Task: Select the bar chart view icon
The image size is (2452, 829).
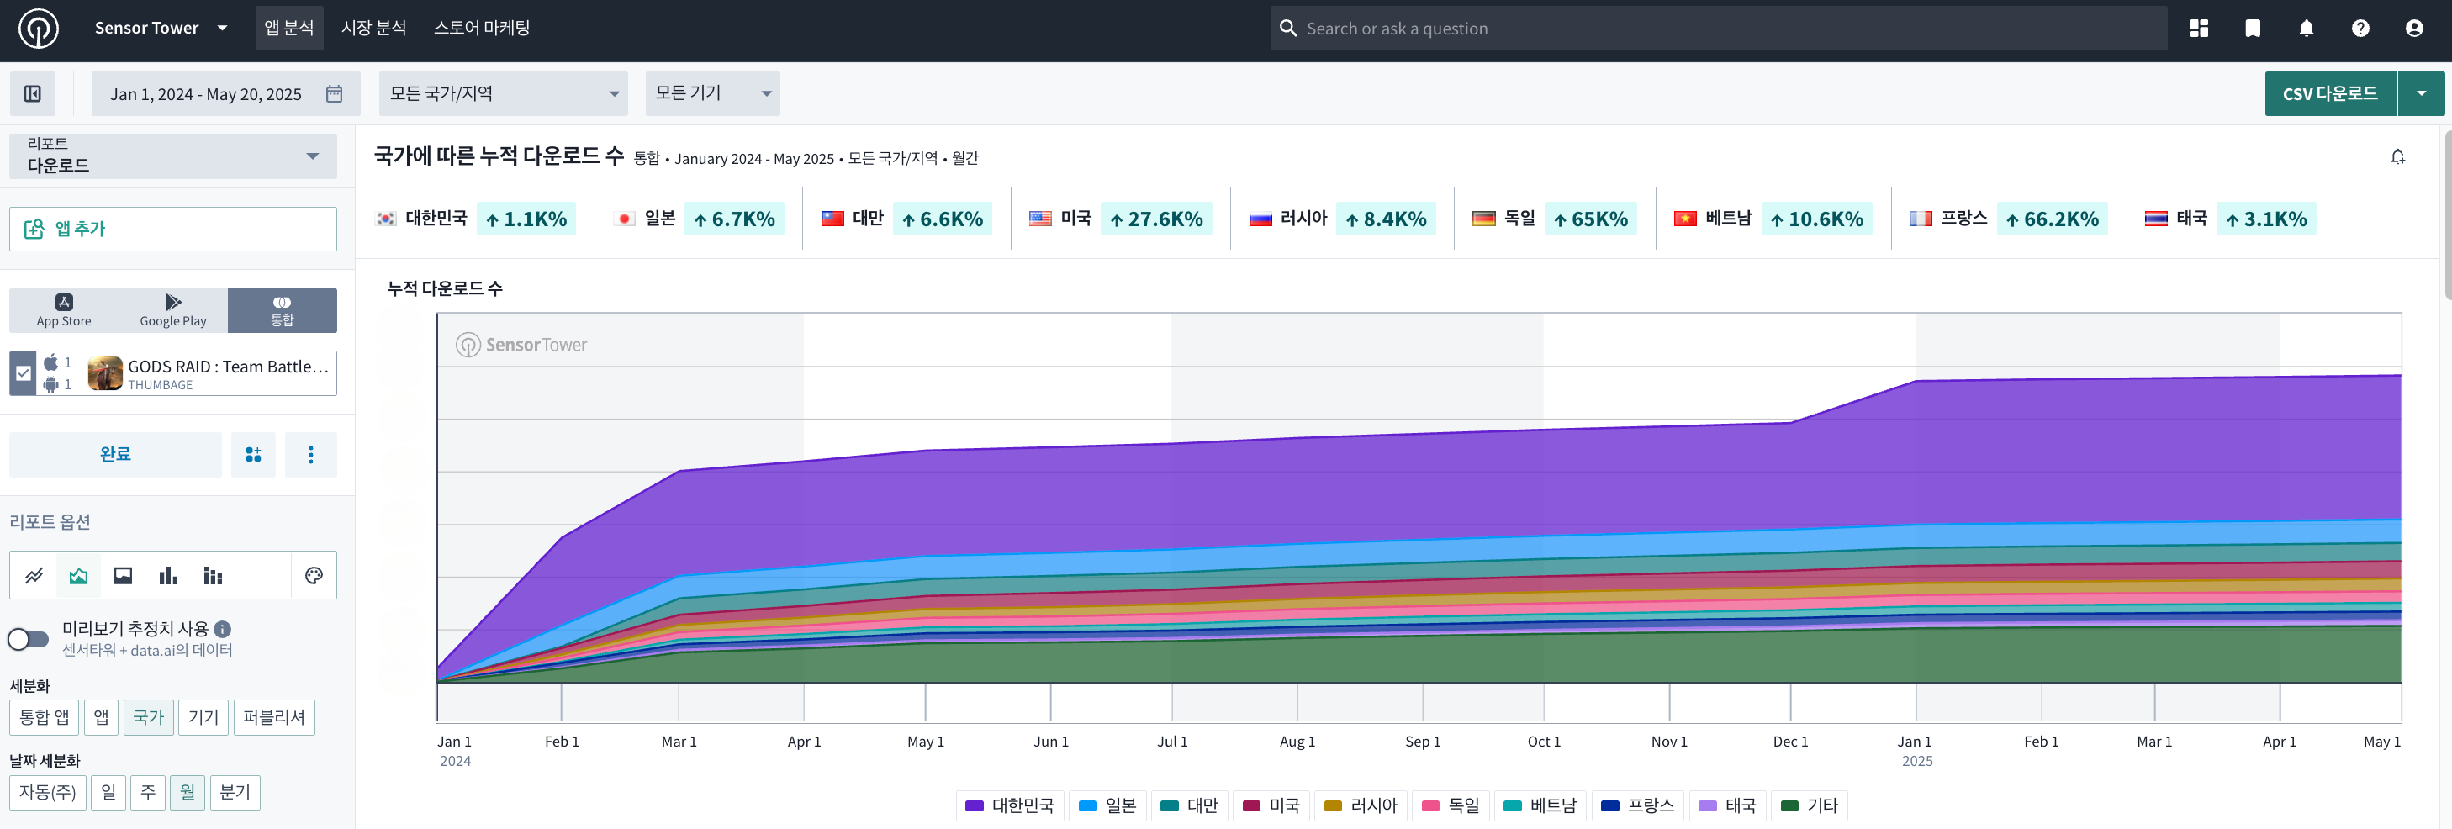Action: click(x=168, y=575)
